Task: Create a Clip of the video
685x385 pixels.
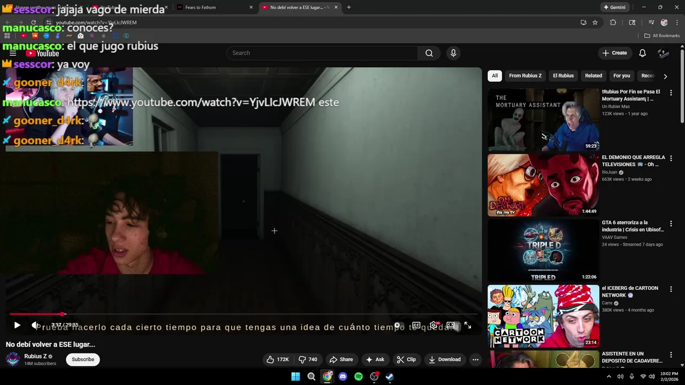Action: (406, 359)
